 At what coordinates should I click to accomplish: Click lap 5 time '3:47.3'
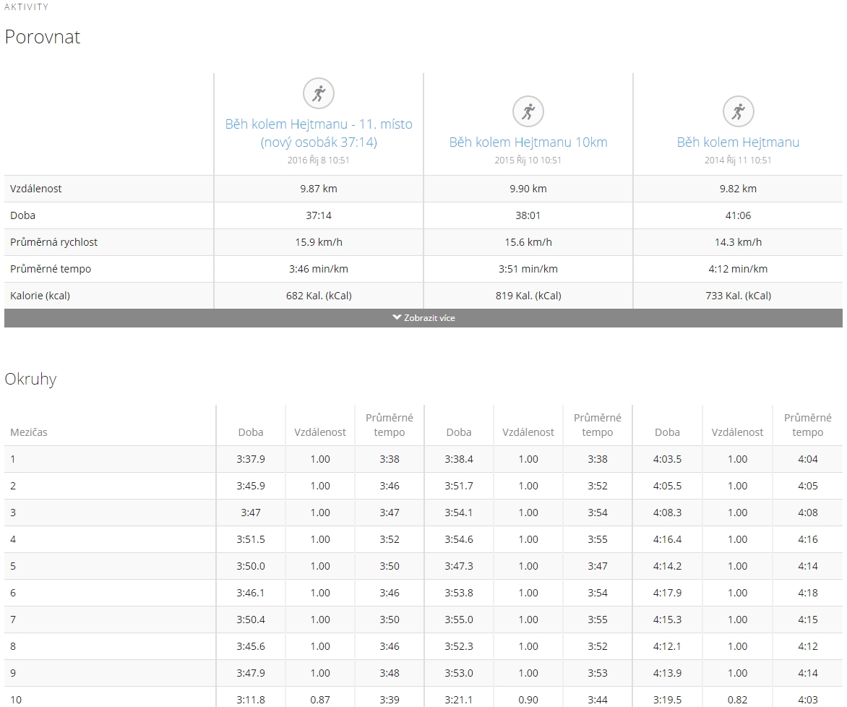[x=459, y=566]
